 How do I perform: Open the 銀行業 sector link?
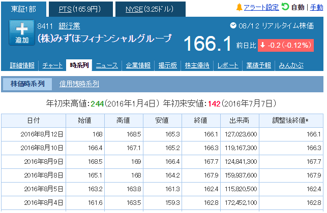pyautogui.click(x=69, y=26)
